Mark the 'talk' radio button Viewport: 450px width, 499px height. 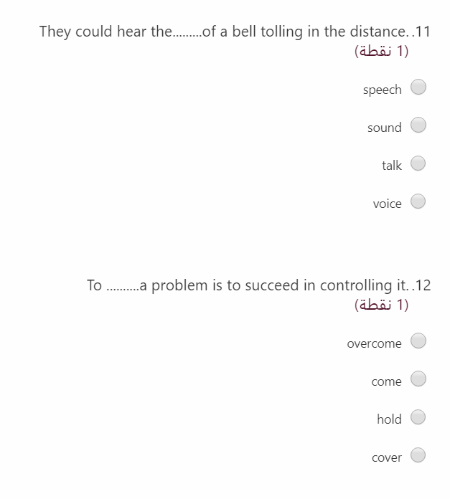[418, 163]
